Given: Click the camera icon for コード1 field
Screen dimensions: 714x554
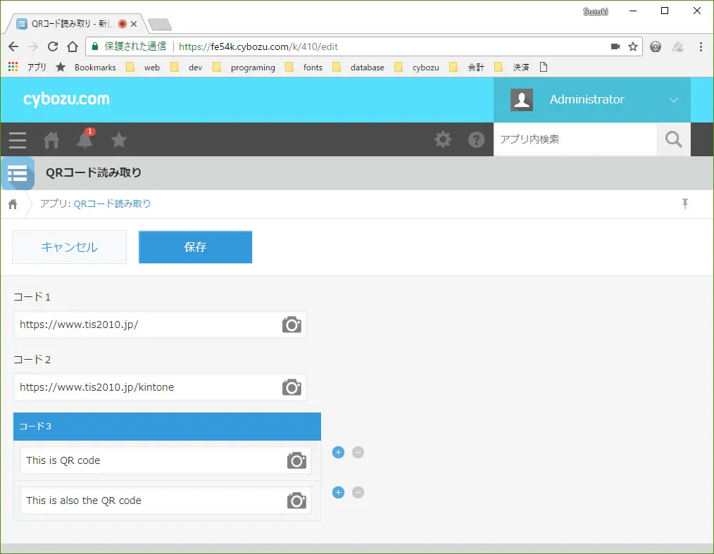Looking at the screenshot, I should click(292, 325).
